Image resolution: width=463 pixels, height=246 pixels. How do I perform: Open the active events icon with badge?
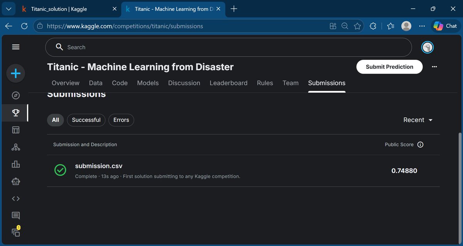[x=16, y=232]
